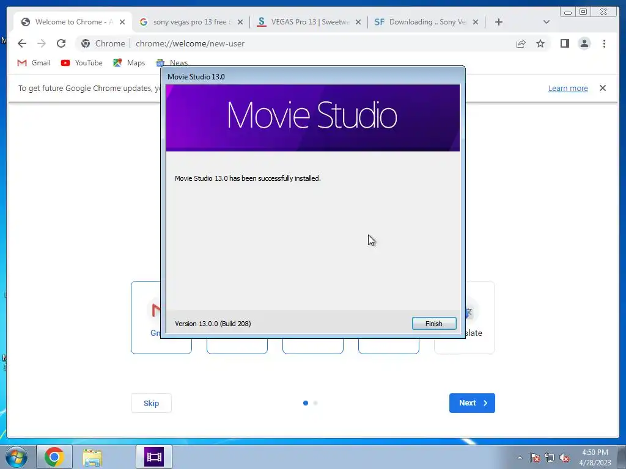Screen dimensions: 626x469
Task: Click Chrome icon in taskbar
Action: (54, 457)
